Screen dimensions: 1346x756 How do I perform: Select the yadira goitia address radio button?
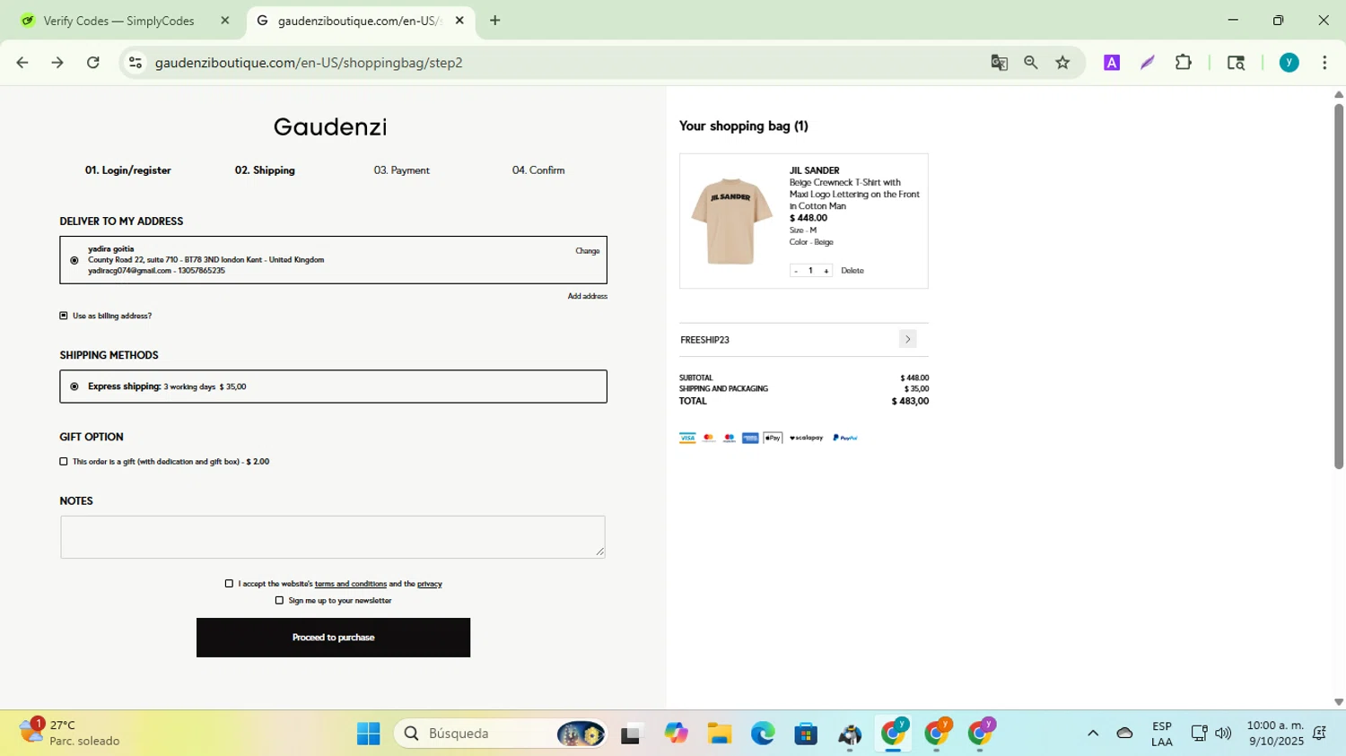pyautogui.click(x=74, y=260)
